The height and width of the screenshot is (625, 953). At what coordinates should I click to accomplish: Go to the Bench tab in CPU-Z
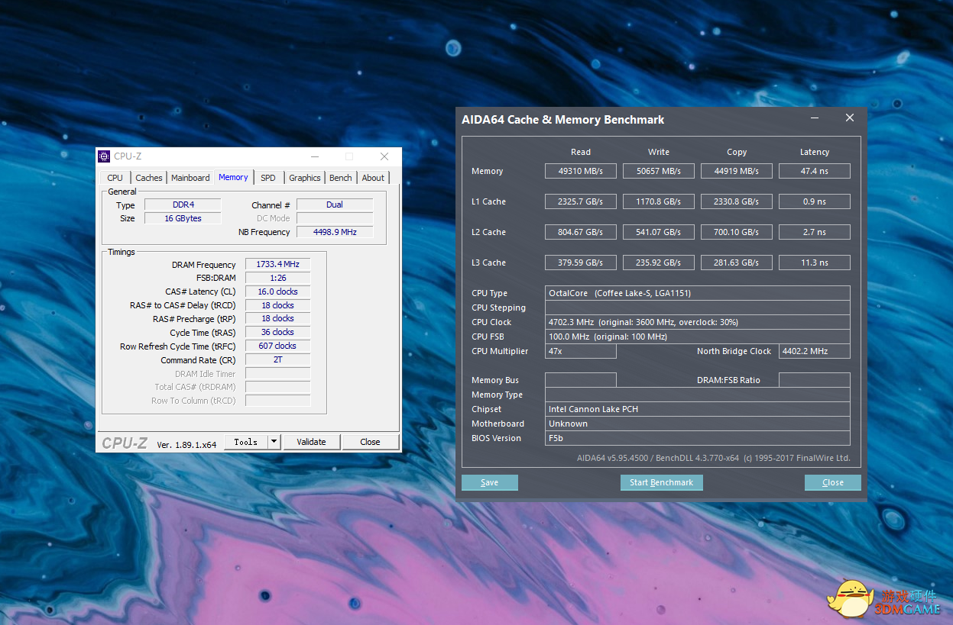click(x=341, y=178)
